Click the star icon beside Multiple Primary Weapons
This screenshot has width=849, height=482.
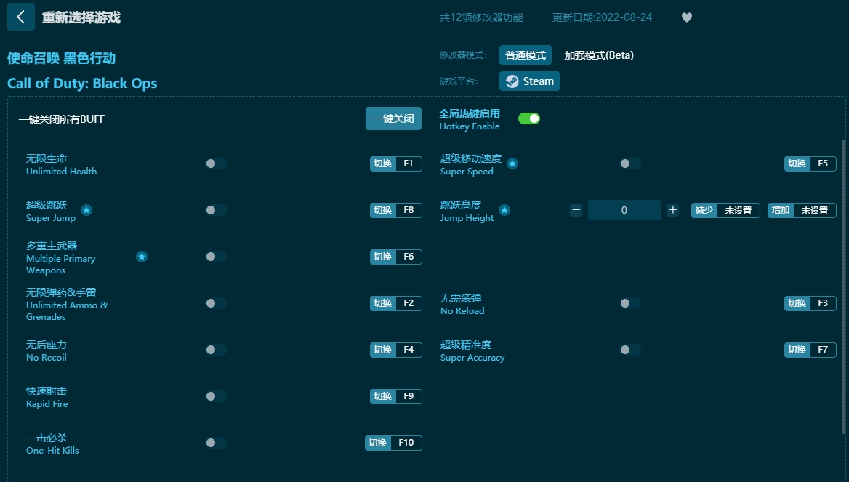141,257
